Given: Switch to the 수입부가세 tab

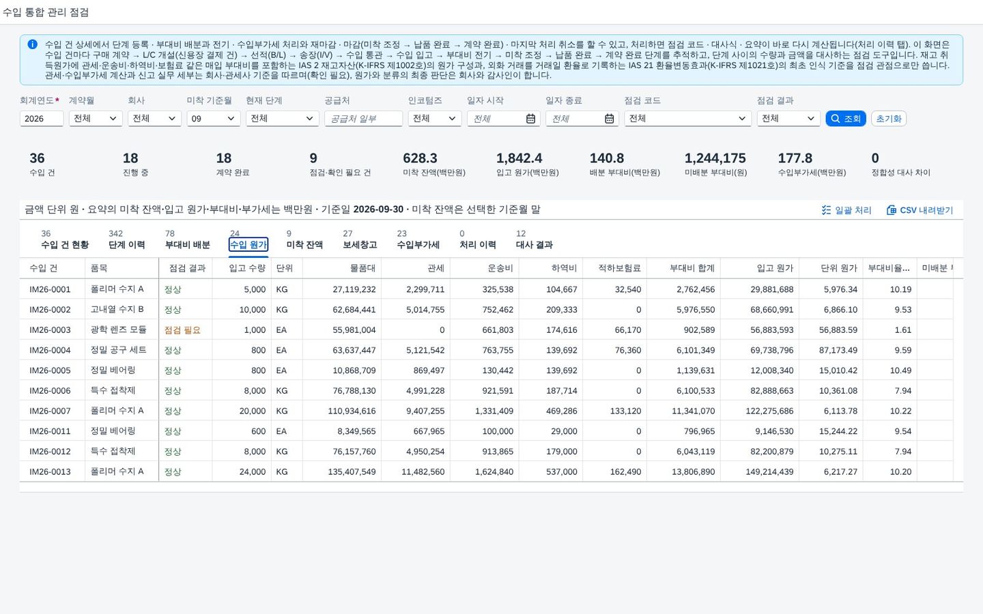Looking at the screenshot, I should (x=418, y=239).
